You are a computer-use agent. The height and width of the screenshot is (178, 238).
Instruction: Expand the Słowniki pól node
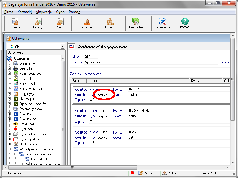pyautogui.click(x=10, y=119)
